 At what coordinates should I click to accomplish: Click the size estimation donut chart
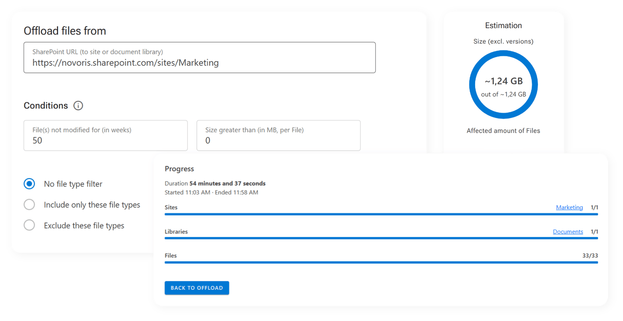pyautogui.click(x=503, y=85)
